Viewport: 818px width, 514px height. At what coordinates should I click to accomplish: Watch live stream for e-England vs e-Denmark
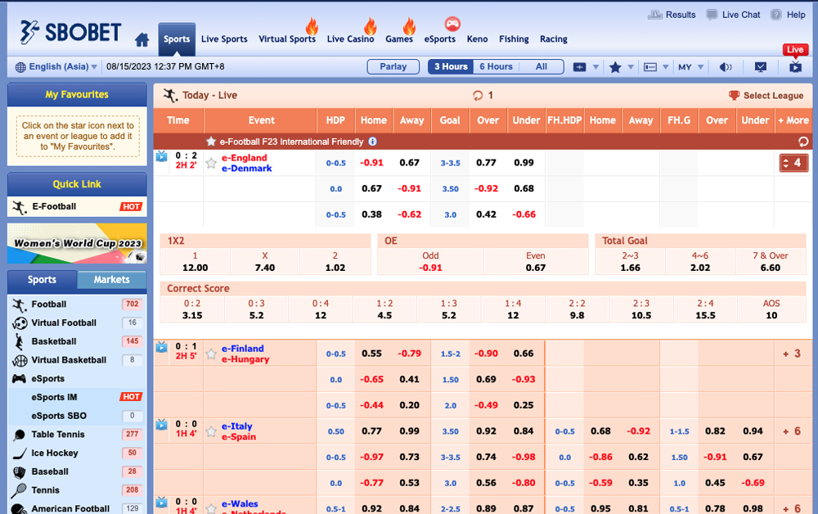click(x=162, y=156)
